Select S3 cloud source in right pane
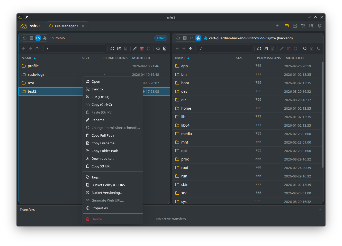Image resolution: width=342 pixels, height=246 pixels. coord(192,38)
